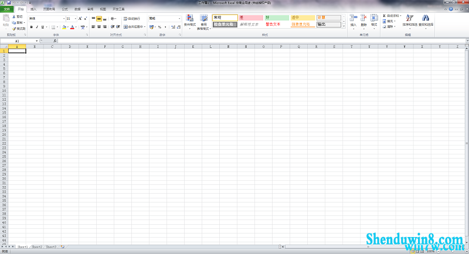469x254 pixels.
Task: Expand the formula bar arrow
Action: click(467, 41)
